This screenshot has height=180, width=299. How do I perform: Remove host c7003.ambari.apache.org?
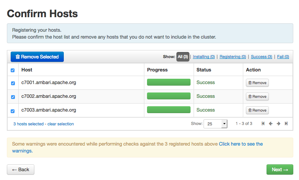tap(257, 110)
